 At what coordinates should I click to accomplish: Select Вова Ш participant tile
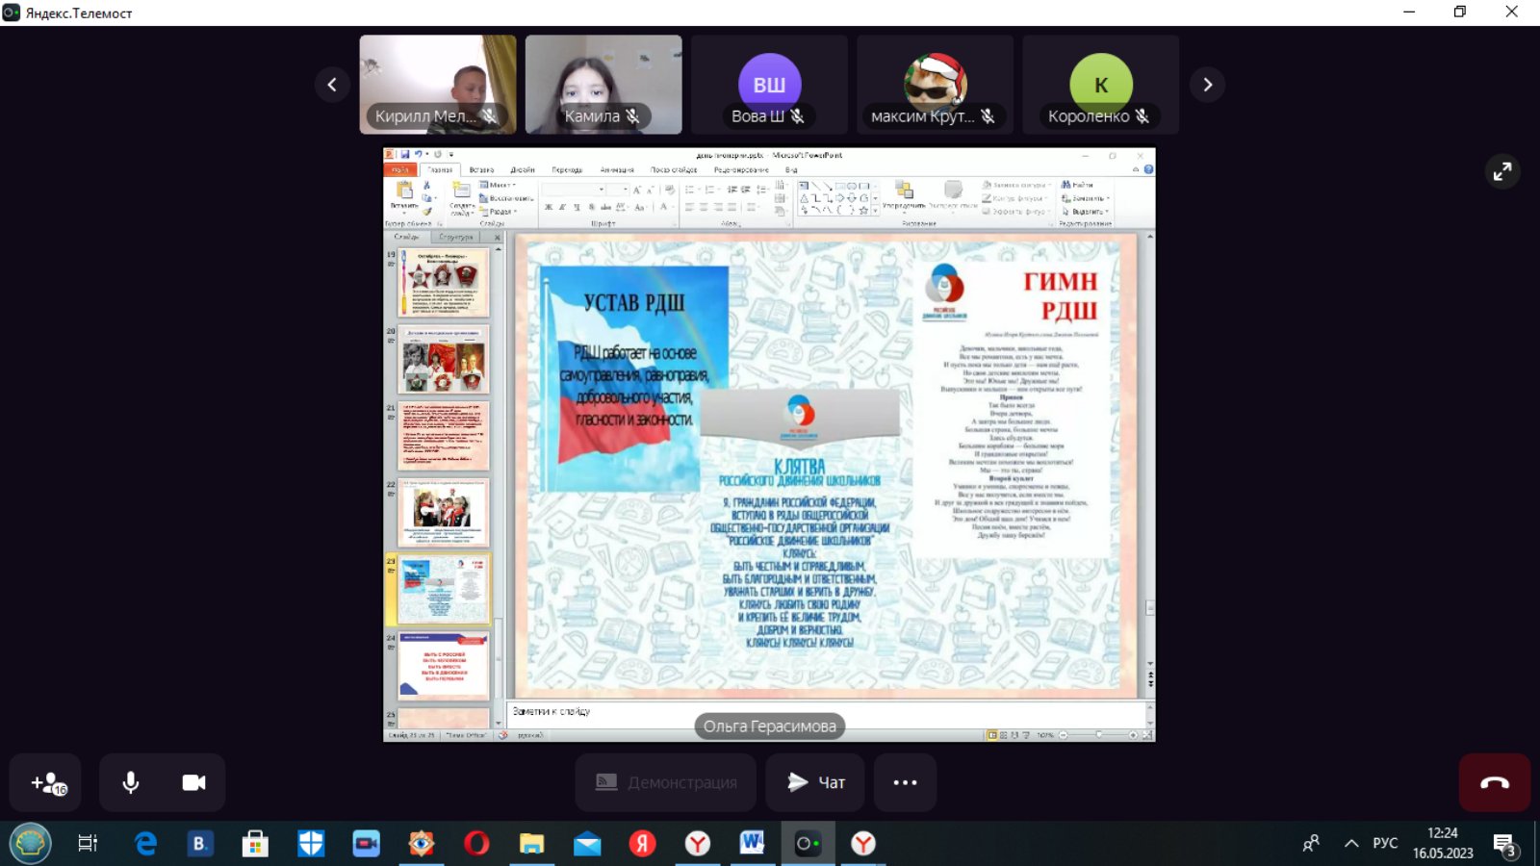(769, 85)
